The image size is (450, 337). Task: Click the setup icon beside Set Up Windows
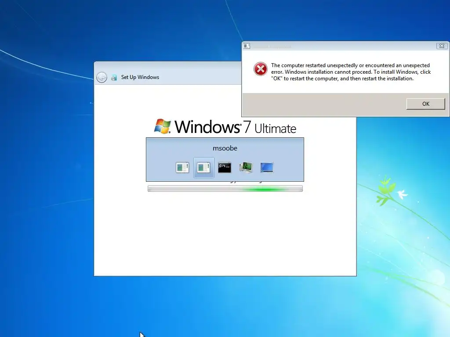pos(114,77)
